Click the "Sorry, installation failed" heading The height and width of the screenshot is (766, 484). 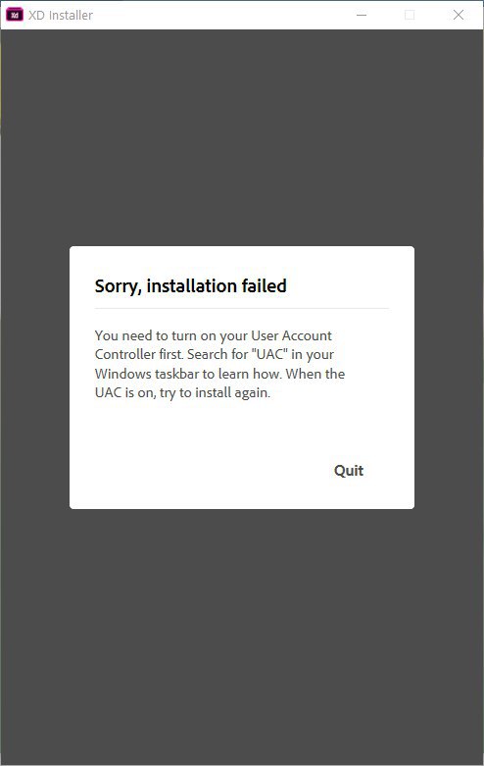[x=190, y=286]
